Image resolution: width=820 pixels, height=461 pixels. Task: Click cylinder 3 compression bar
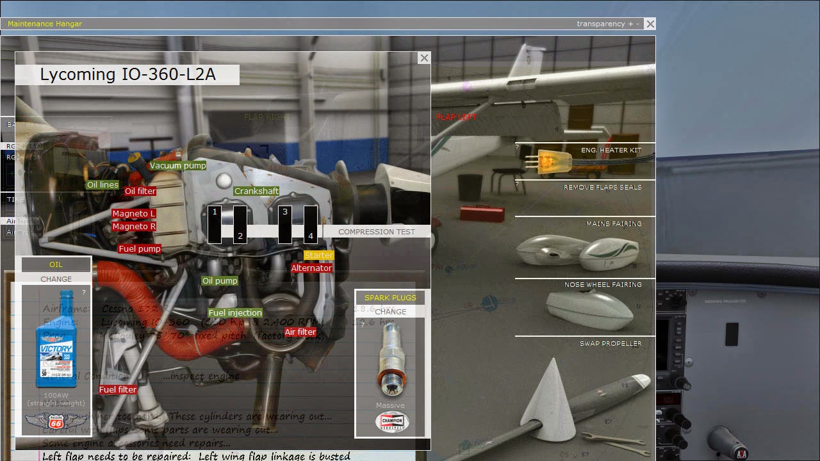tap(285, 225)
